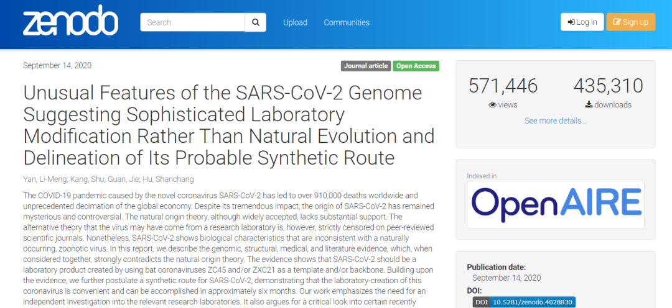Click the article title heading
Viewport: 672px width, 308px height.
[229, 125]
